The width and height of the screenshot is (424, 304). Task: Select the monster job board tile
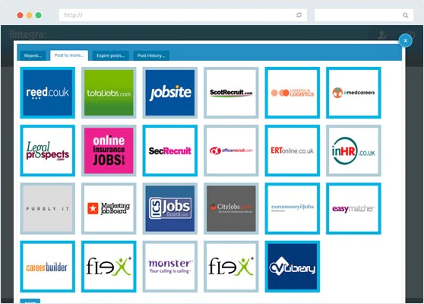(x=169, y=267)
